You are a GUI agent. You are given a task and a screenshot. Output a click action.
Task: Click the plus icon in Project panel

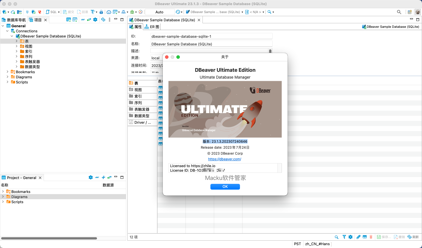103,177
